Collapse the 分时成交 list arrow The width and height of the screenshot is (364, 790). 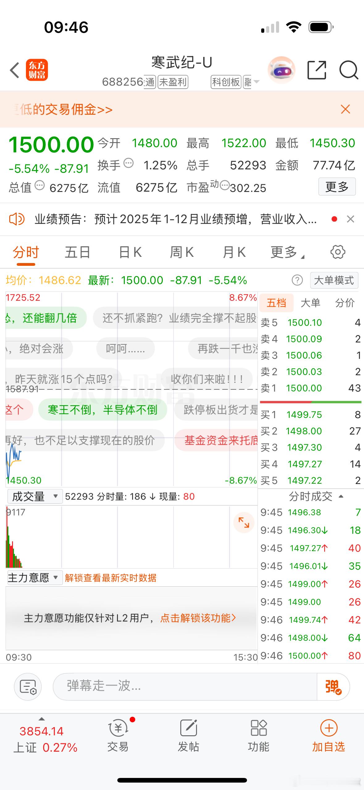341,496
